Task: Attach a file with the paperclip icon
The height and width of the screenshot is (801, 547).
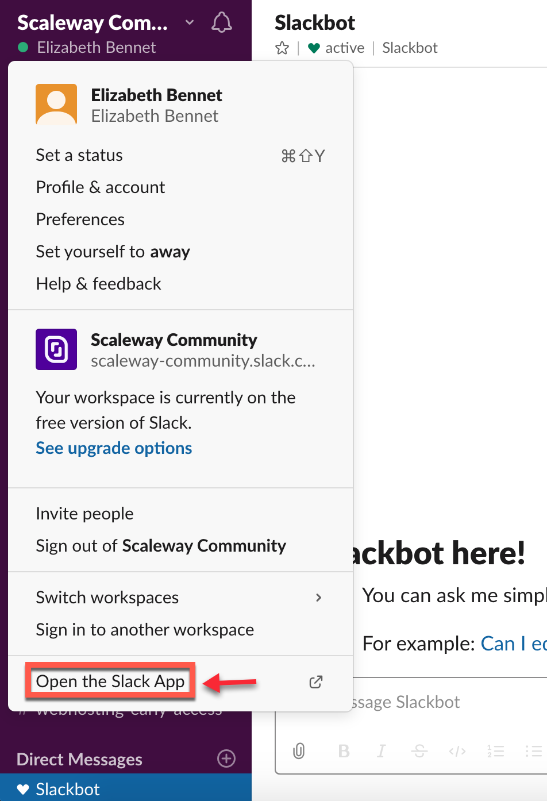Action: pos(299,751)
